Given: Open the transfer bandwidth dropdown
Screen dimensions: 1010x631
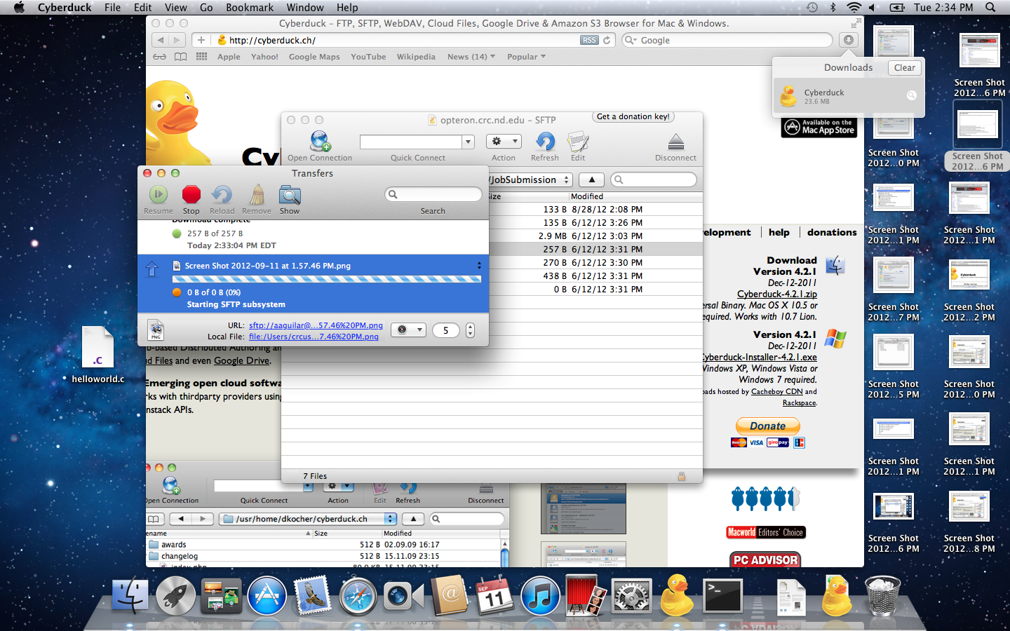Looking at the screenshot, I should [408, 330].
